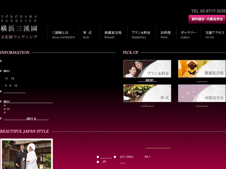Open 交通アクセス Access navigation item
The image size is (226, 169).
214,35
